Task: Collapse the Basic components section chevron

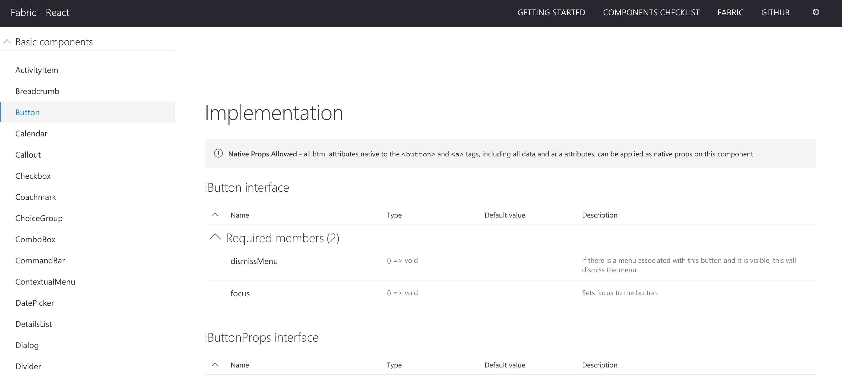Action: pyautogui.click(x=7, y=41)
